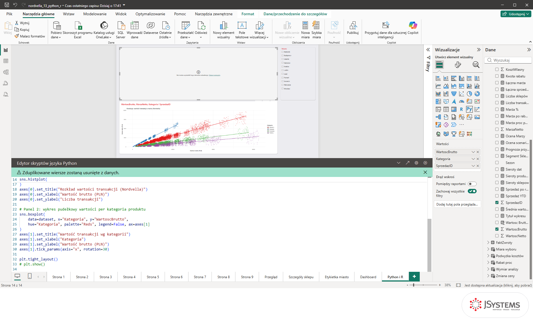Switch to Strona 5 page tab
The height and width of the screenshot is (322, 533).
pos(153,277)
